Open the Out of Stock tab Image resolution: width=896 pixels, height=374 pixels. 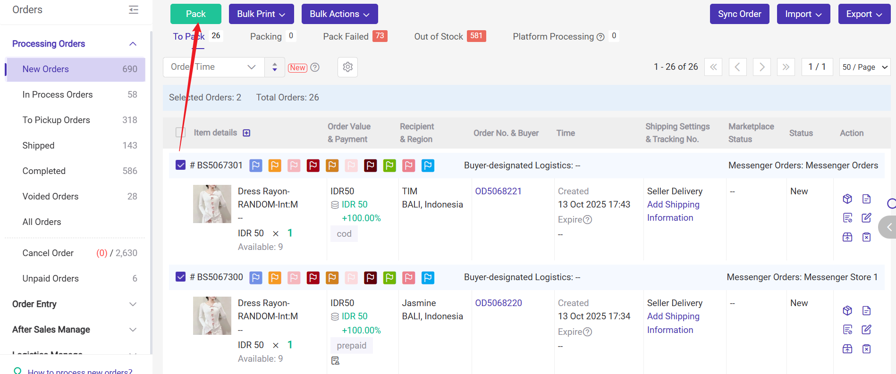coord(438,36)
